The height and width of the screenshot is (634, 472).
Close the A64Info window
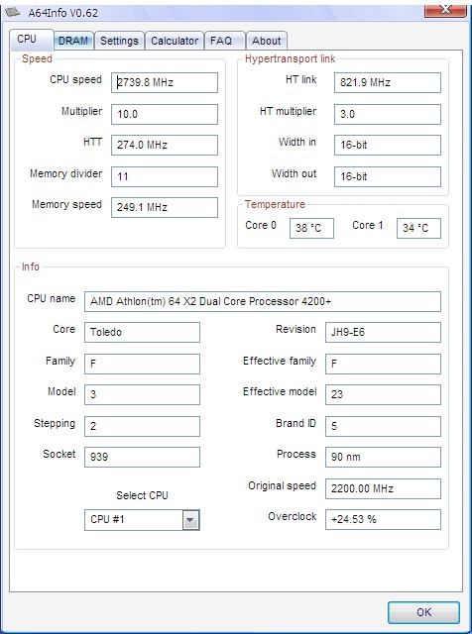pyautogui.click(x=445, y=10)
